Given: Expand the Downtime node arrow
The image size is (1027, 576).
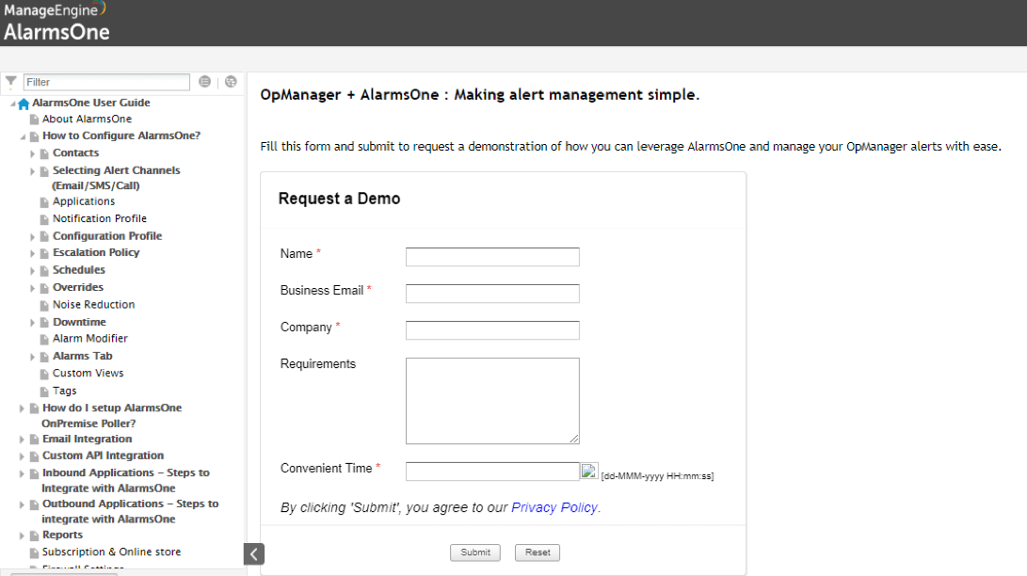Looking at the screenshot, I should pos(33,323).
